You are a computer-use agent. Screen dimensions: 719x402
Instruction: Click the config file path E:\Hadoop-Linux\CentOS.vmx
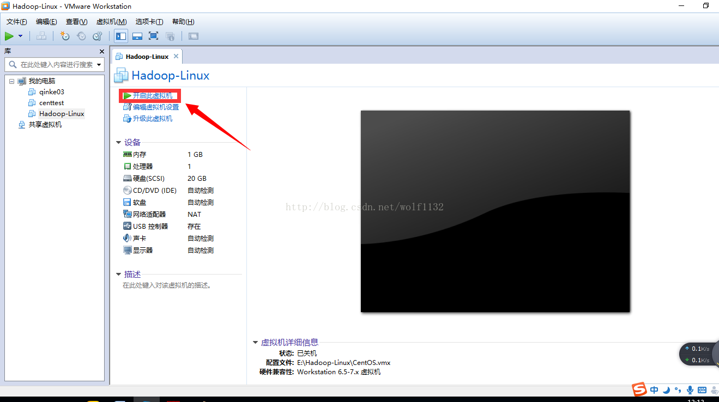[343, 363]
